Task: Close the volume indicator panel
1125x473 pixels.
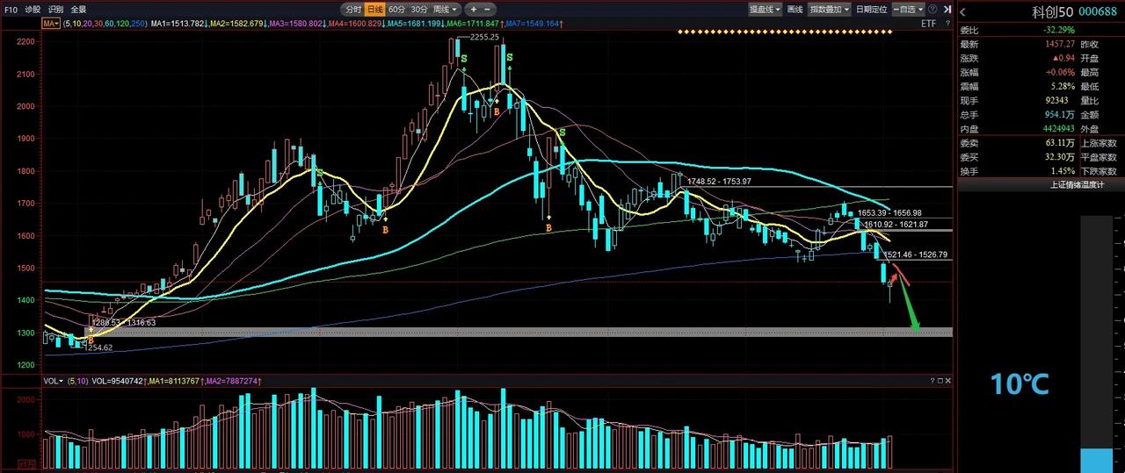Action: 947,382
